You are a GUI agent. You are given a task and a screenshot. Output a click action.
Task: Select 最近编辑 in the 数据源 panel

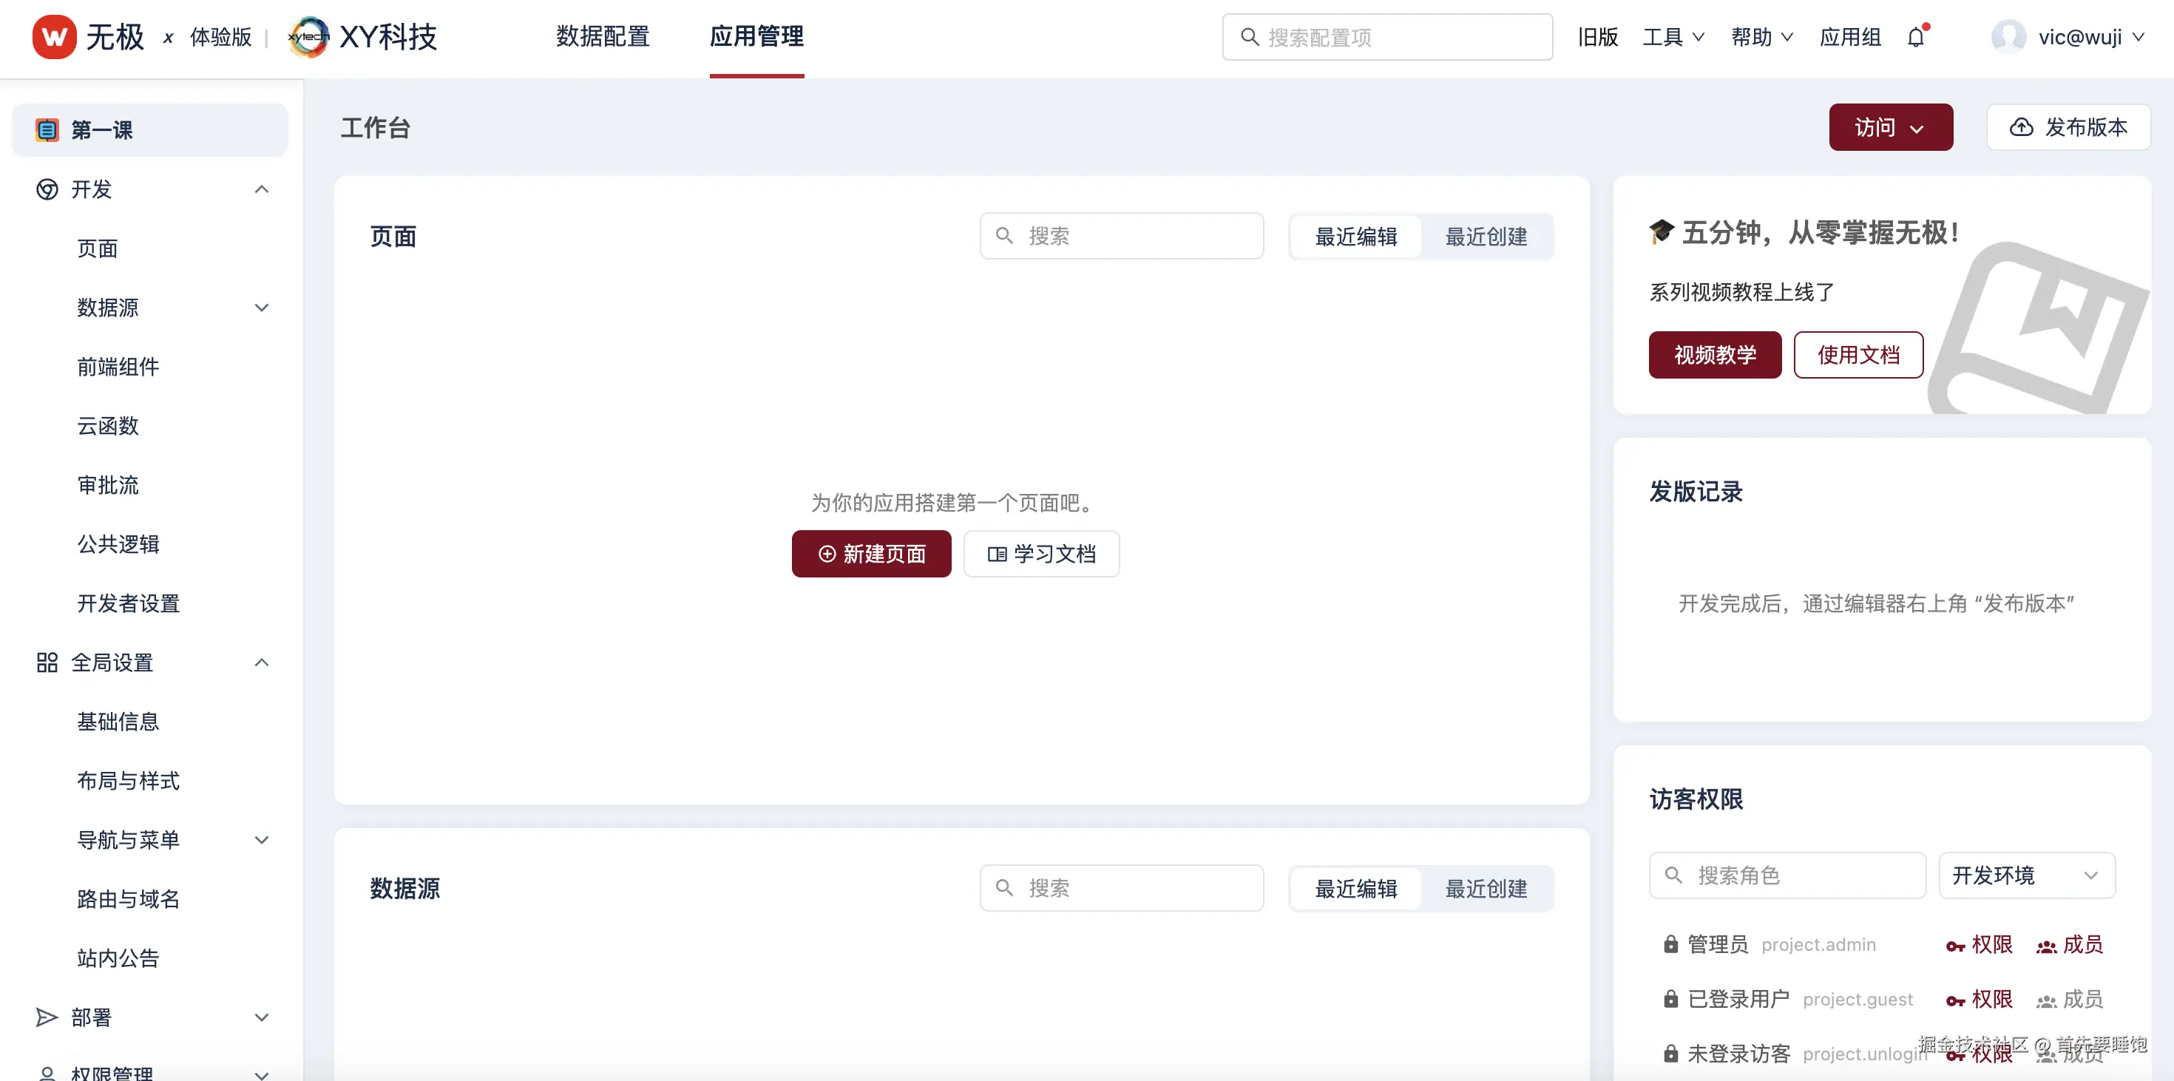(1355, 889)
